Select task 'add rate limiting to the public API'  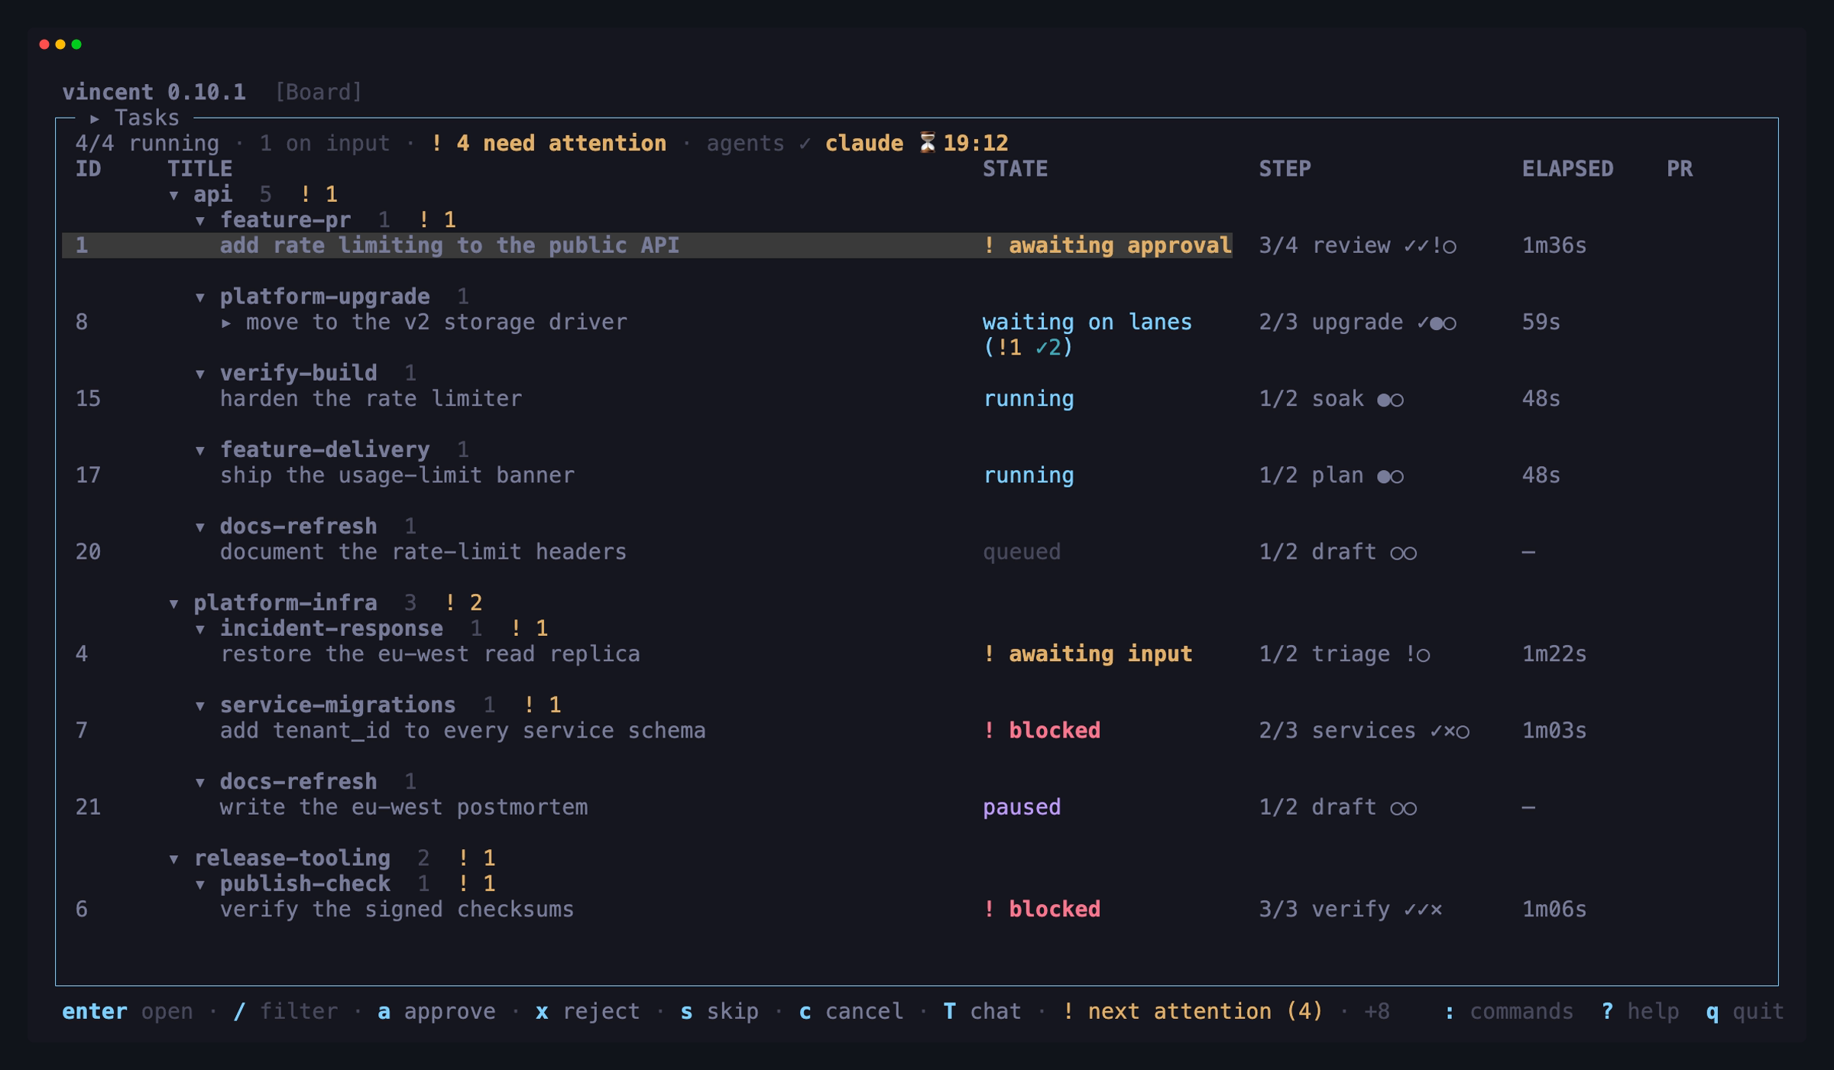646,245
